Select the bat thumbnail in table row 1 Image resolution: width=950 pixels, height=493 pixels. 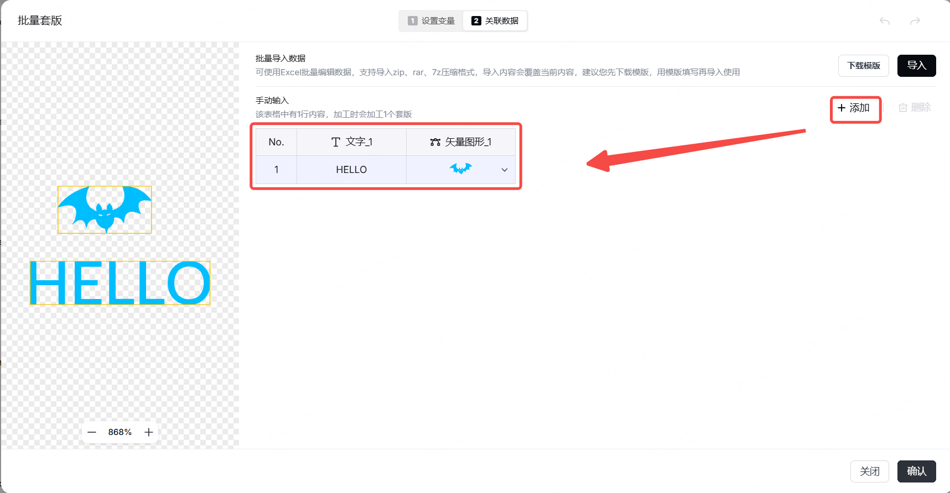tap(460, 169)
